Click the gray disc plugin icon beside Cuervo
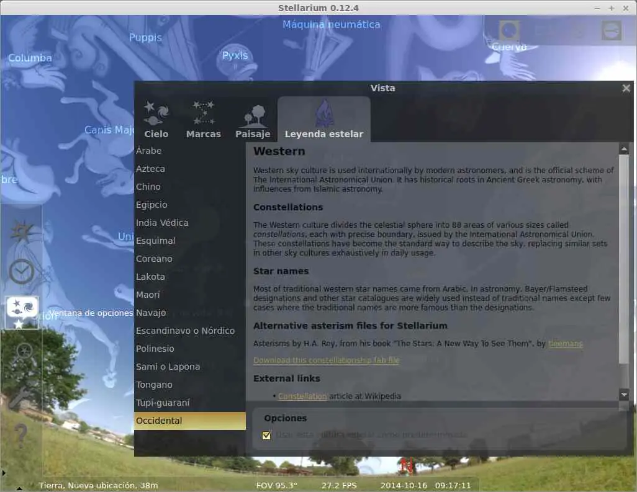This screenshot has height=492, width=637. 612,30
